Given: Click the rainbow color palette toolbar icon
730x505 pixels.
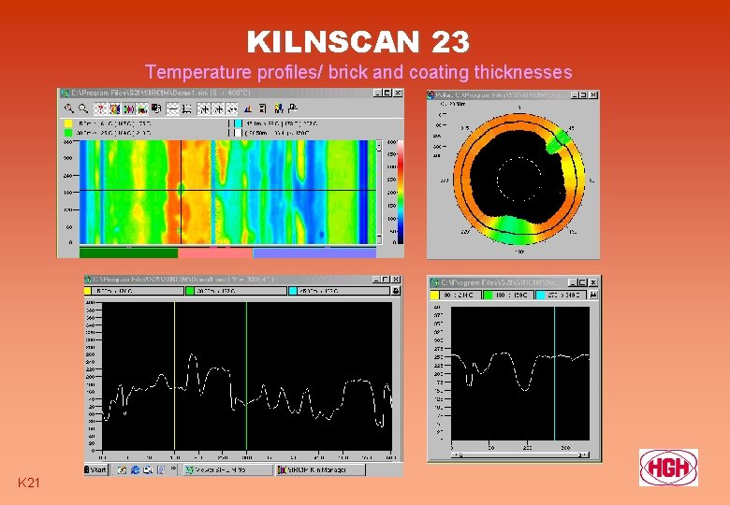Looking at the screenshot, I should 115,108.
